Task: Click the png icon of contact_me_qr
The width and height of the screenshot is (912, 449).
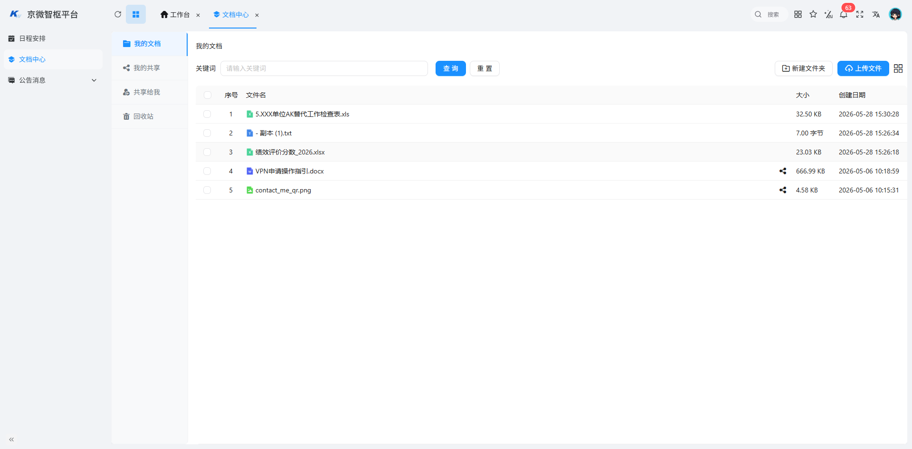Action: [249, 190]
